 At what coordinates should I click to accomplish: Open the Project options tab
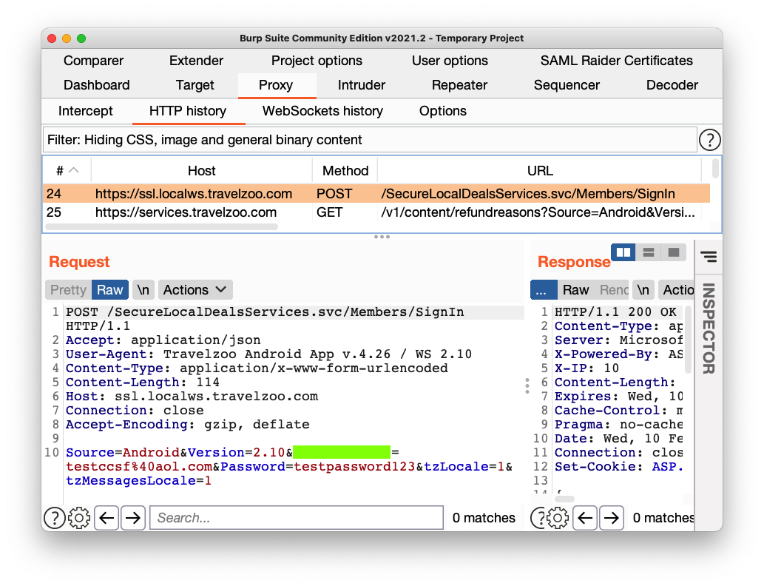pos(317,61)
